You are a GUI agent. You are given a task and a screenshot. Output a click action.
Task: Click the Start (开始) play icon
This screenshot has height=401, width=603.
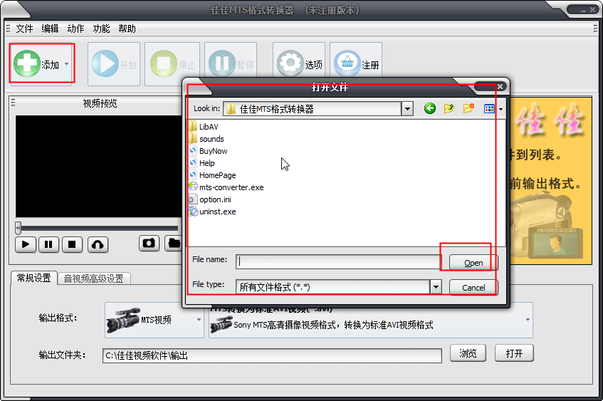(x=105, y=63)
